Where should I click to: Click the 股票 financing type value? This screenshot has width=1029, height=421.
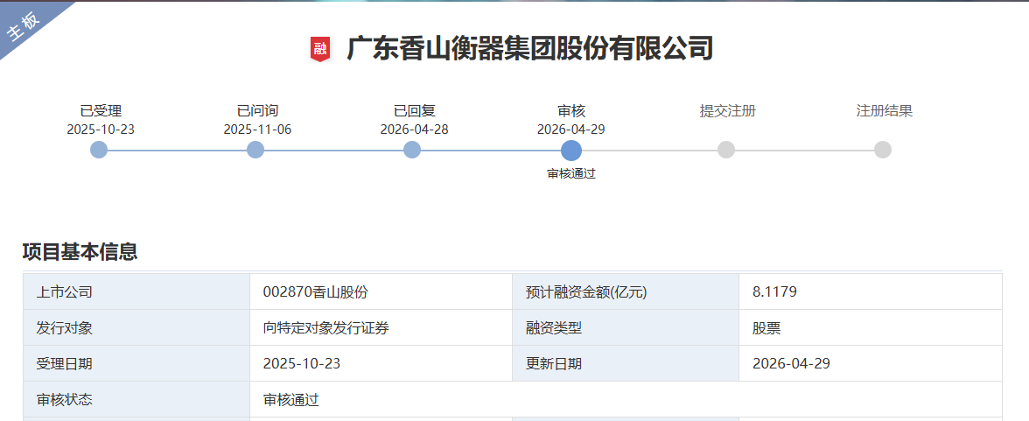point(766,328)
